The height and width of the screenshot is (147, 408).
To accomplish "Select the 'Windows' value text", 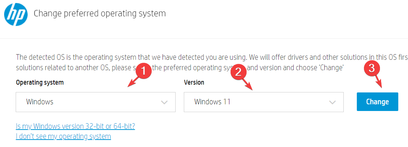I will [40, 102].
